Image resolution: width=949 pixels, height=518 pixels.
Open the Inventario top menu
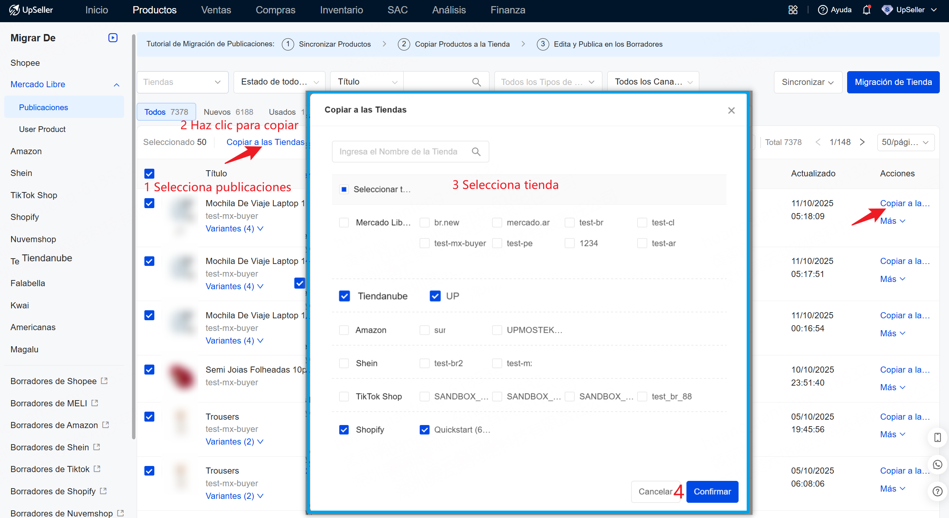pos(341,10)
